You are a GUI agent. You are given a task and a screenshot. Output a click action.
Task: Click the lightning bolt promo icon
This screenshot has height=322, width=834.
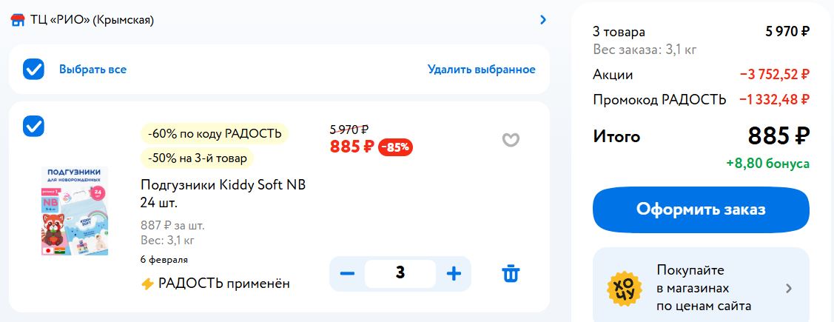pos(147,284)
